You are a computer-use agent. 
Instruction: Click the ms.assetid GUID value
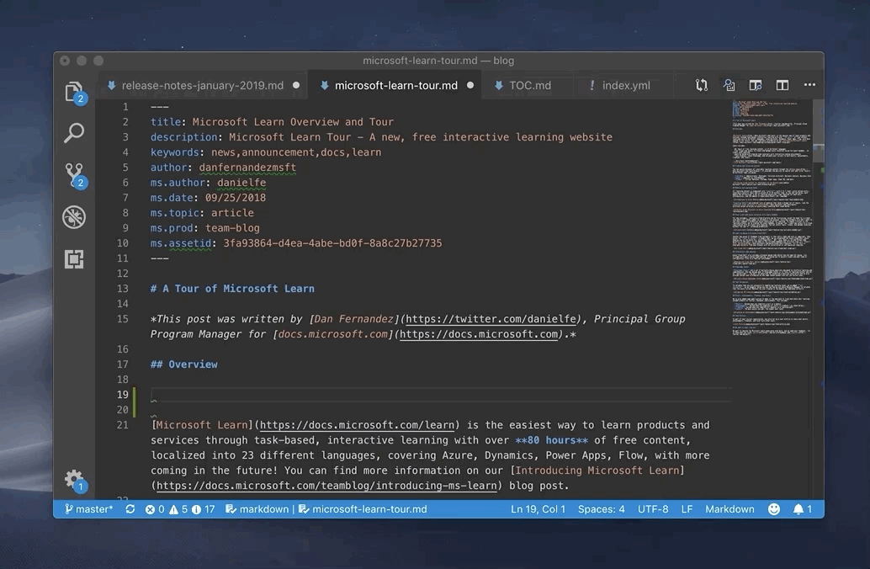(332, 243)
